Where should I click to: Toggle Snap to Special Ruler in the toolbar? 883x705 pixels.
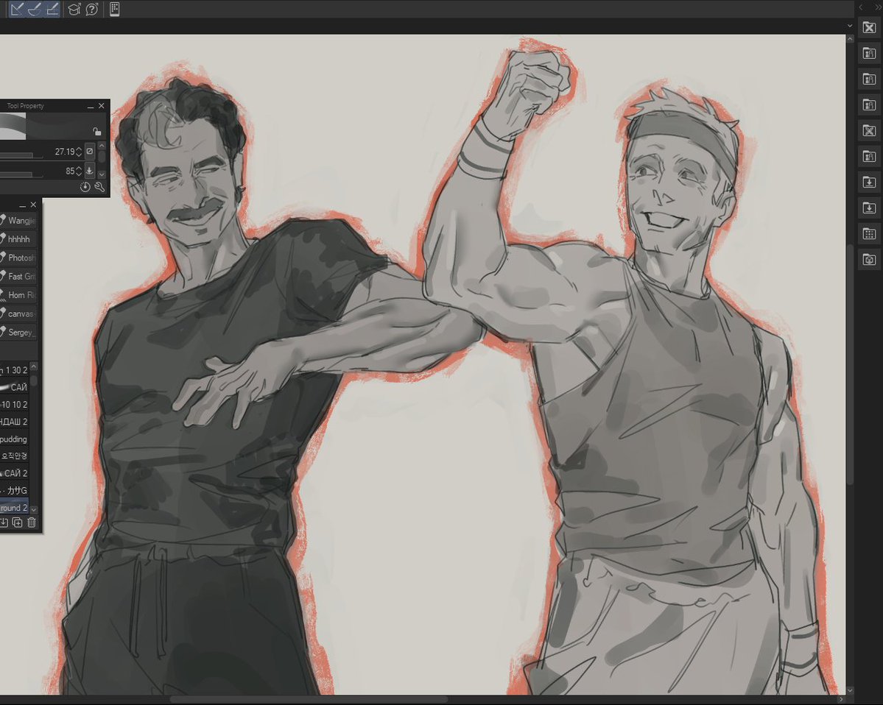tap(35, 9)
